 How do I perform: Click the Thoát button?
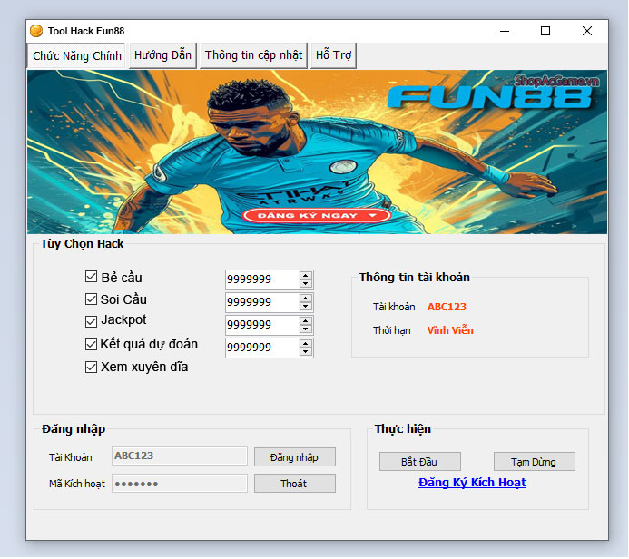click(x=295, y=483)
